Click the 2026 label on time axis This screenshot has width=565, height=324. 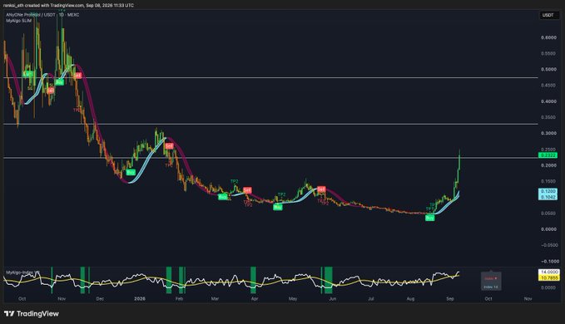140,298
